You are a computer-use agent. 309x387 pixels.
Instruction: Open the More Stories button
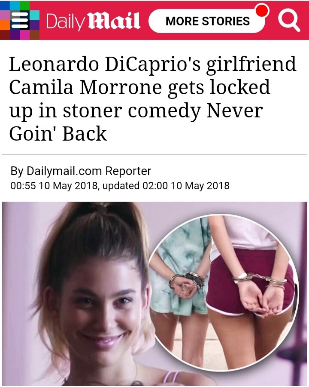(207, 21)
